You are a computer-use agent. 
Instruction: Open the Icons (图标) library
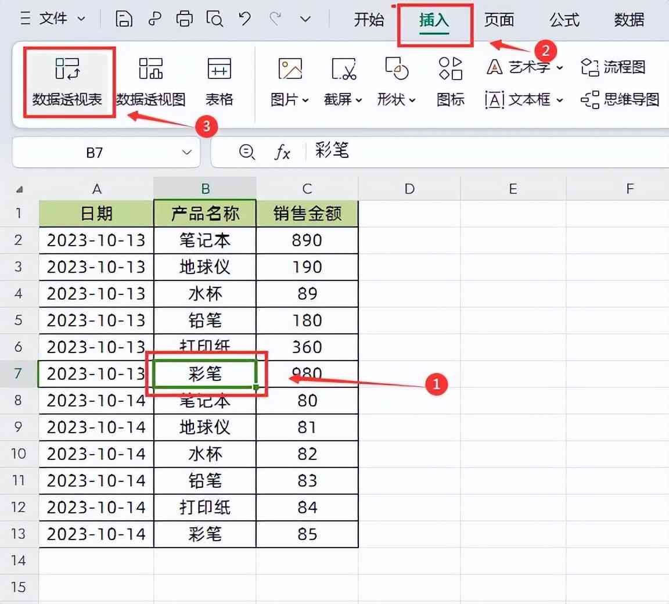450,70
